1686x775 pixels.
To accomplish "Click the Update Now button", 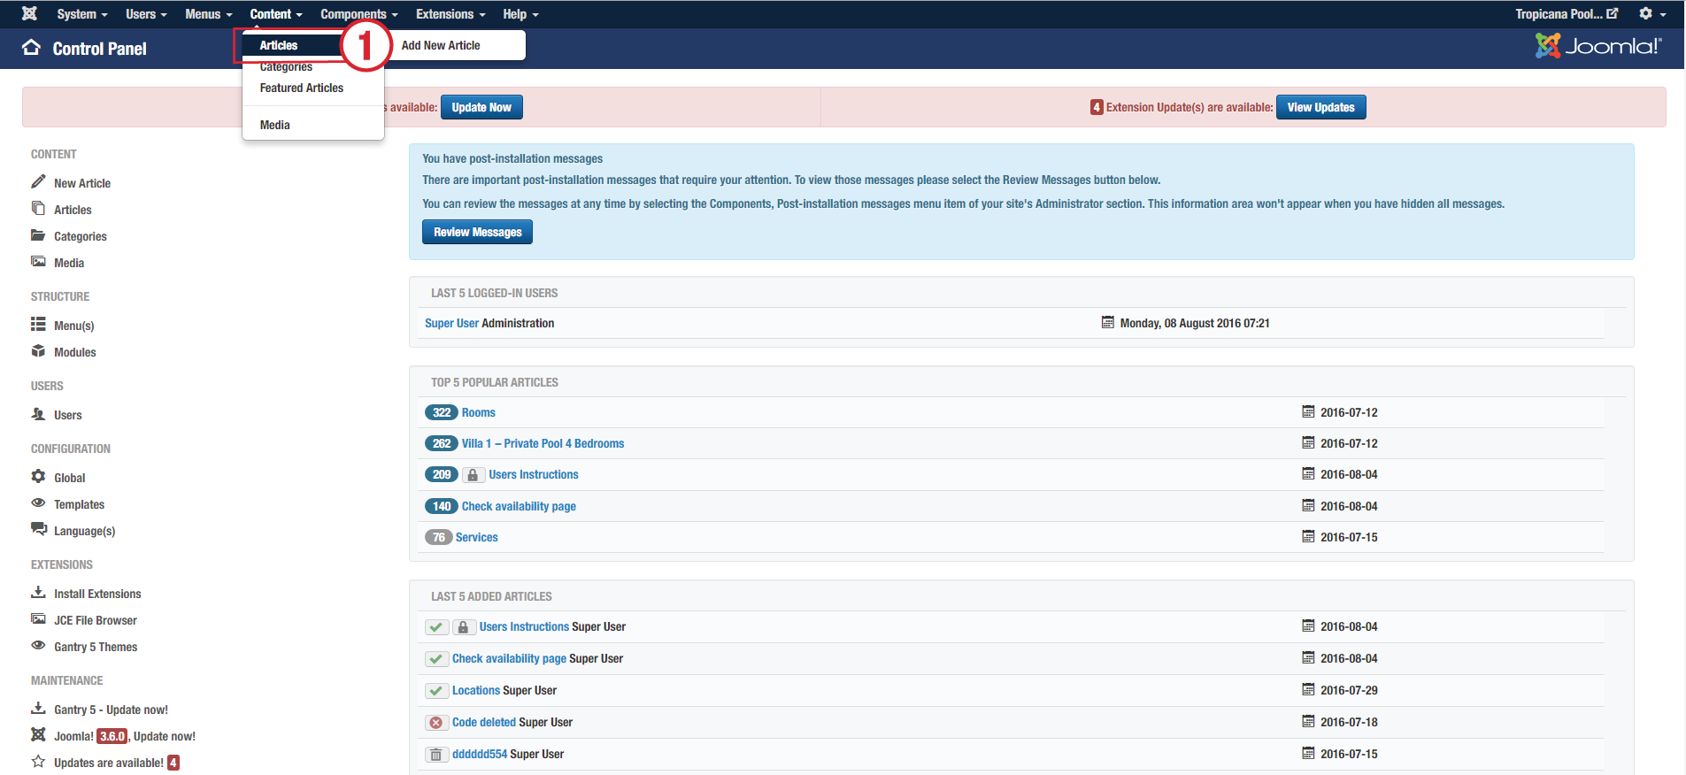I will click(x=481, y=107).
